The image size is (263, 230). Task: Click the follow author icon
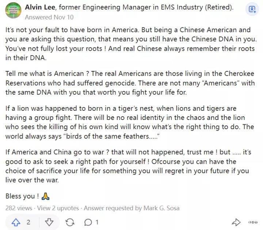click(x=252, y=10)
